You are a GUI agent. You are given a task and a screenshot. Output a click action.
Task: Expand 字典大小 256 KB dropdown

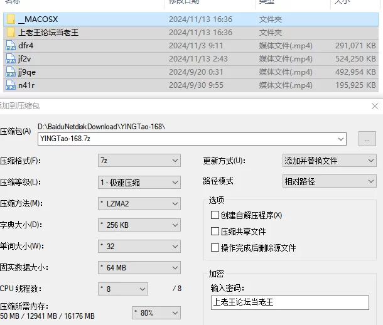click(x=139, y=225)
